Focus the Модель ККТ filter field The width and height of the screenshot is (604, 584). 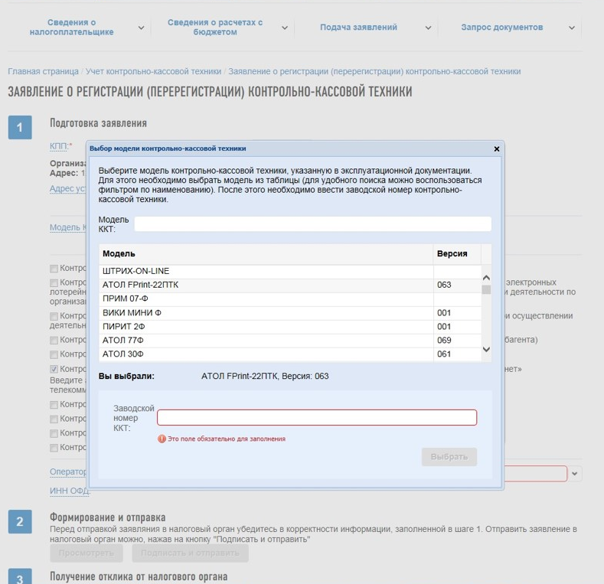tap(313, 224)
